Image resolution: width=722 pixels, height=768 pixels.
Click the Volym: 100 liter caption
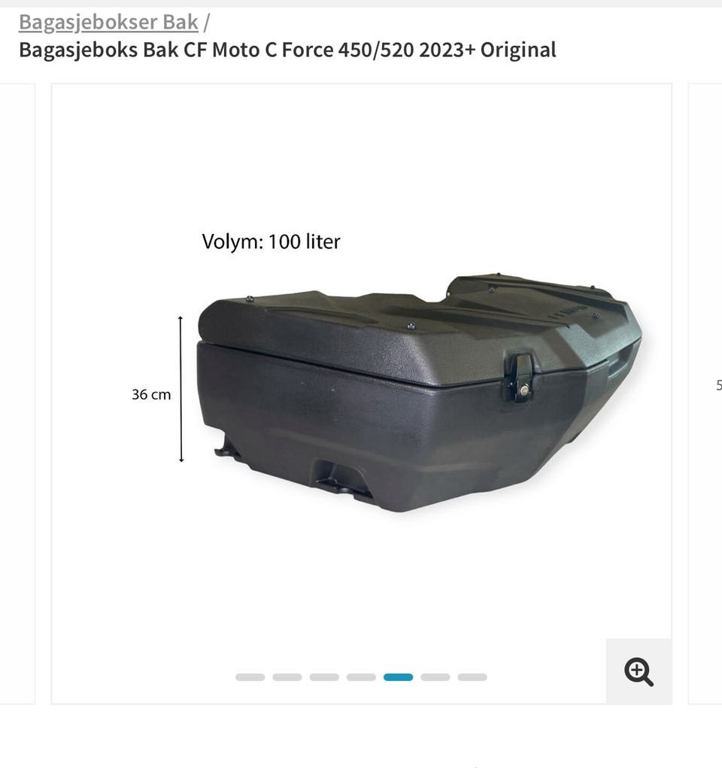click(x=271, y=241)
